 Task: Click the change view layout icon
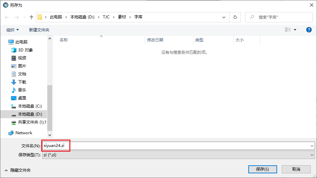(288, 30)
